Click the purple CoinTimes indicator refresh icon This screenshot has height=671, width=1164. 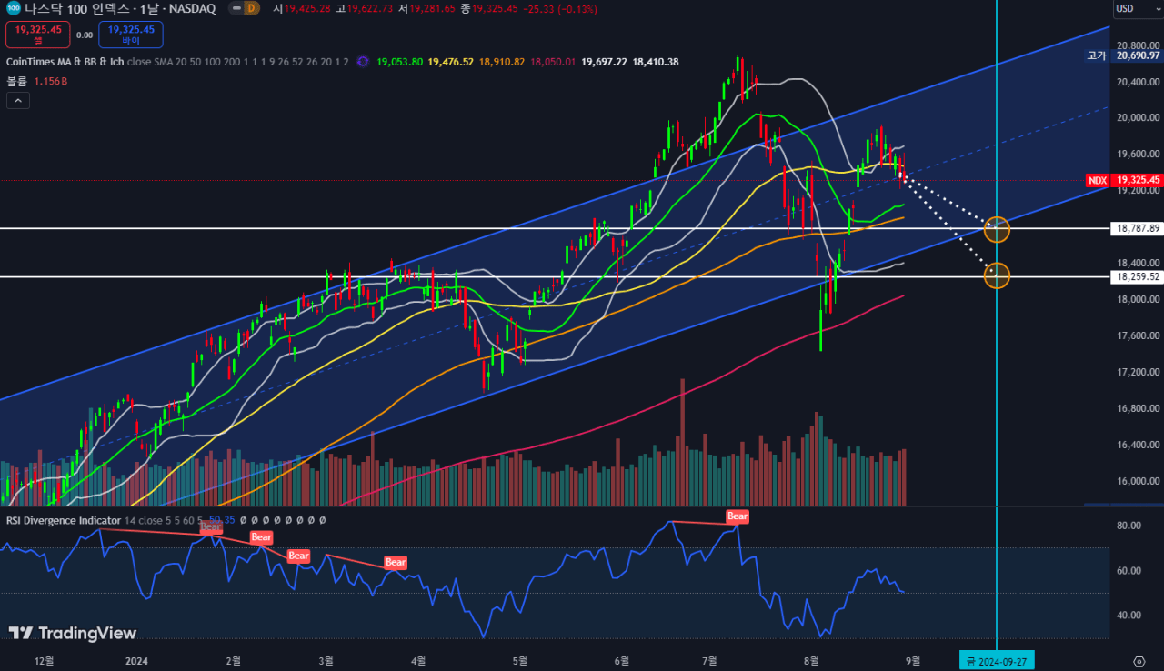coord(363,62)
